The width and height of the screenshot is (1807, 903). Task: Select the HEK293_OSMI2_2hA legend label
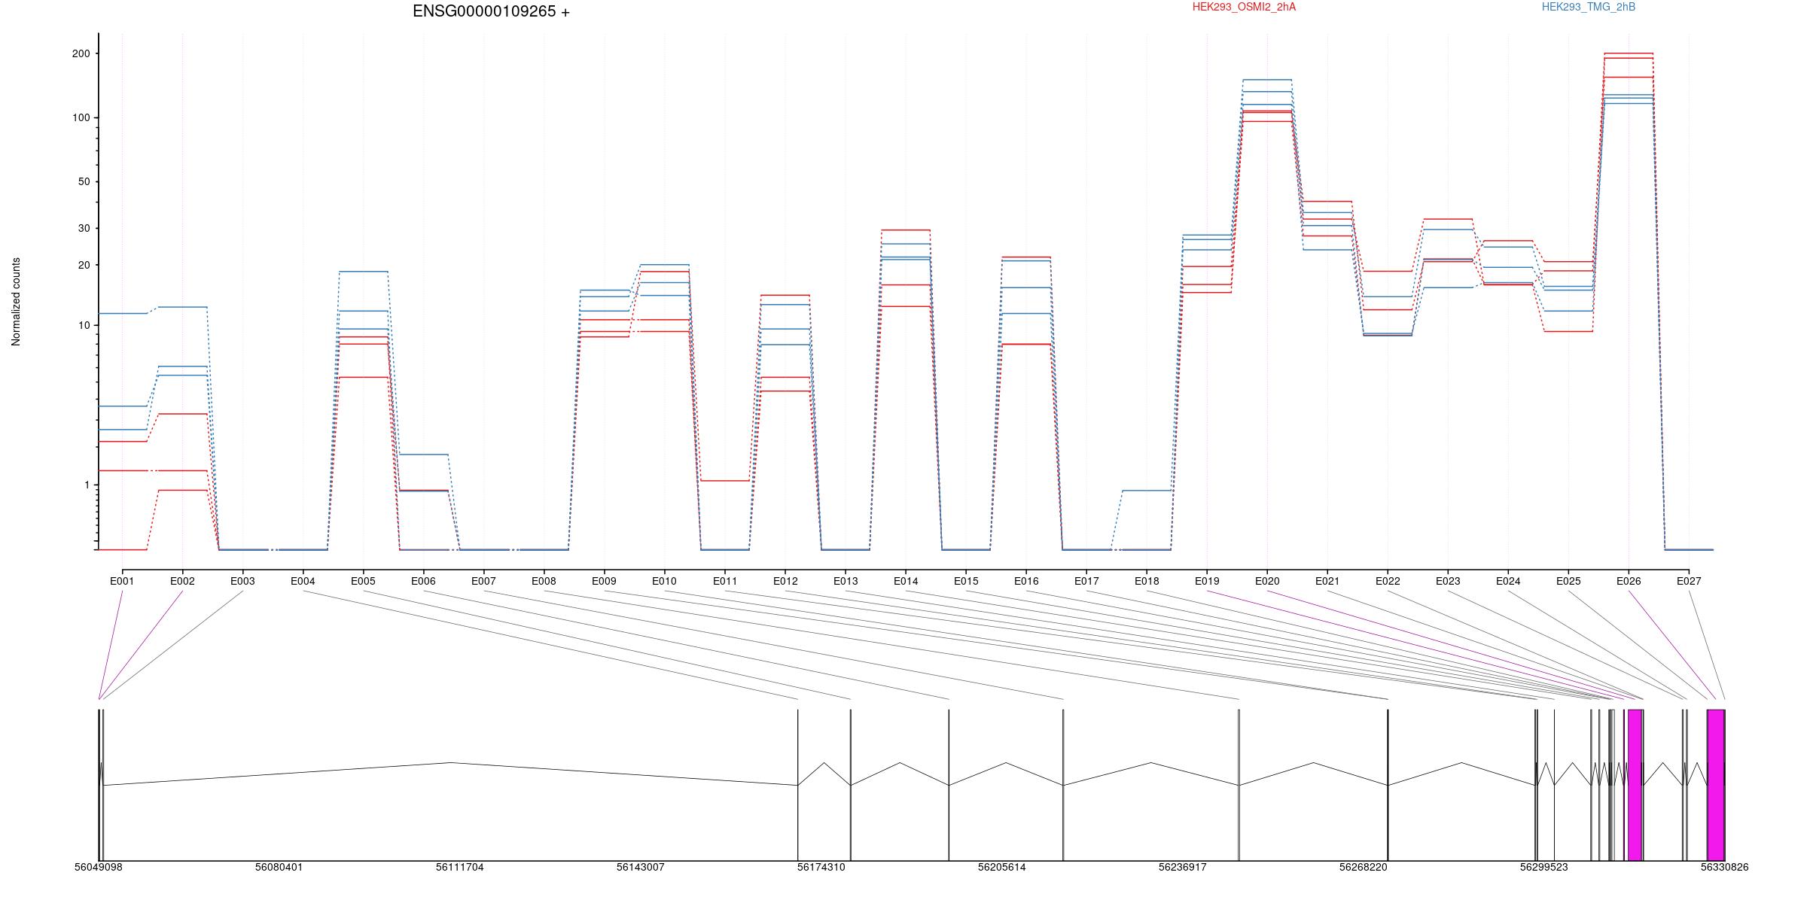coord(1244,7)
